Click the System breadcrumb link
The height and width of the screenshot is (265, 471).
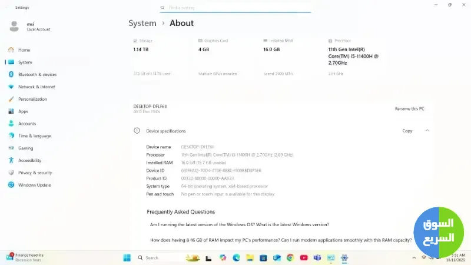(x=142, y=23)
